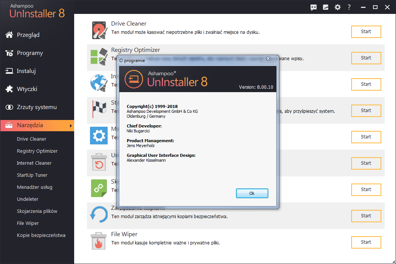Start the service manager gear-icon module
Screen dimensions: 396x264
[366, 137]
